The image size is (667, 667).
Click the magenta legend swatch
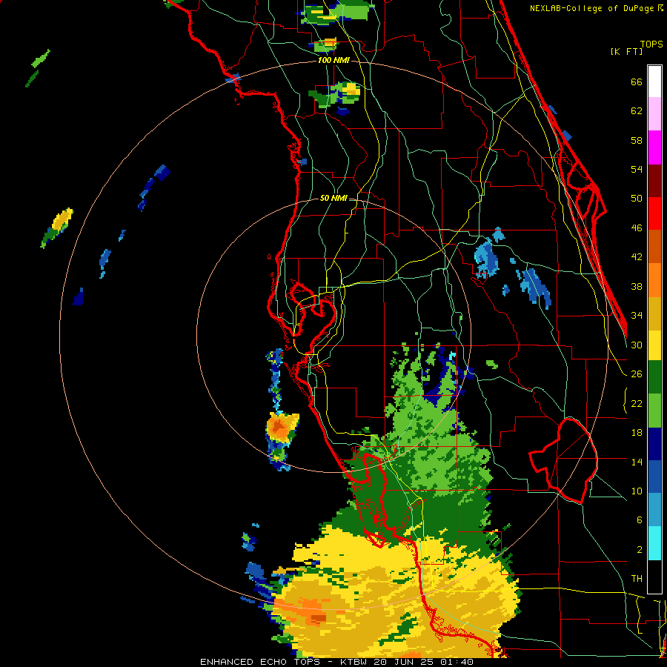click(x=654, y=147)
